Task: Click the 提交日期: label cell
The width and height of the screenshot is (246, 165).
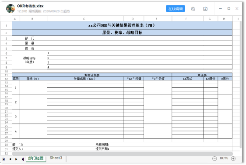Action: (x=102, y=149)
